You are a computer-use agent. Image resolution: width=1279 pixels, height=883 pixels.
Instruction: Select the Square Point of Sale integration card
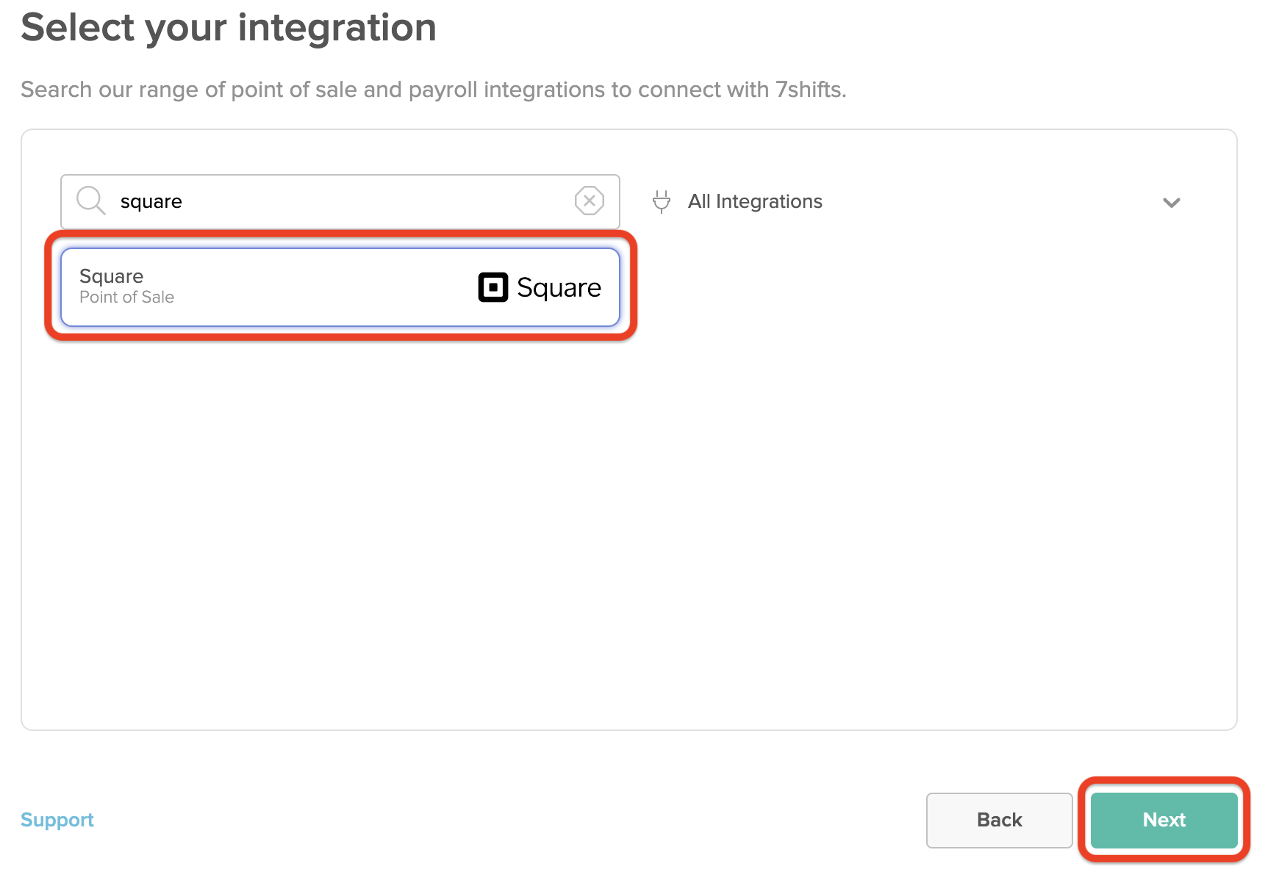(x=340, y=287)
